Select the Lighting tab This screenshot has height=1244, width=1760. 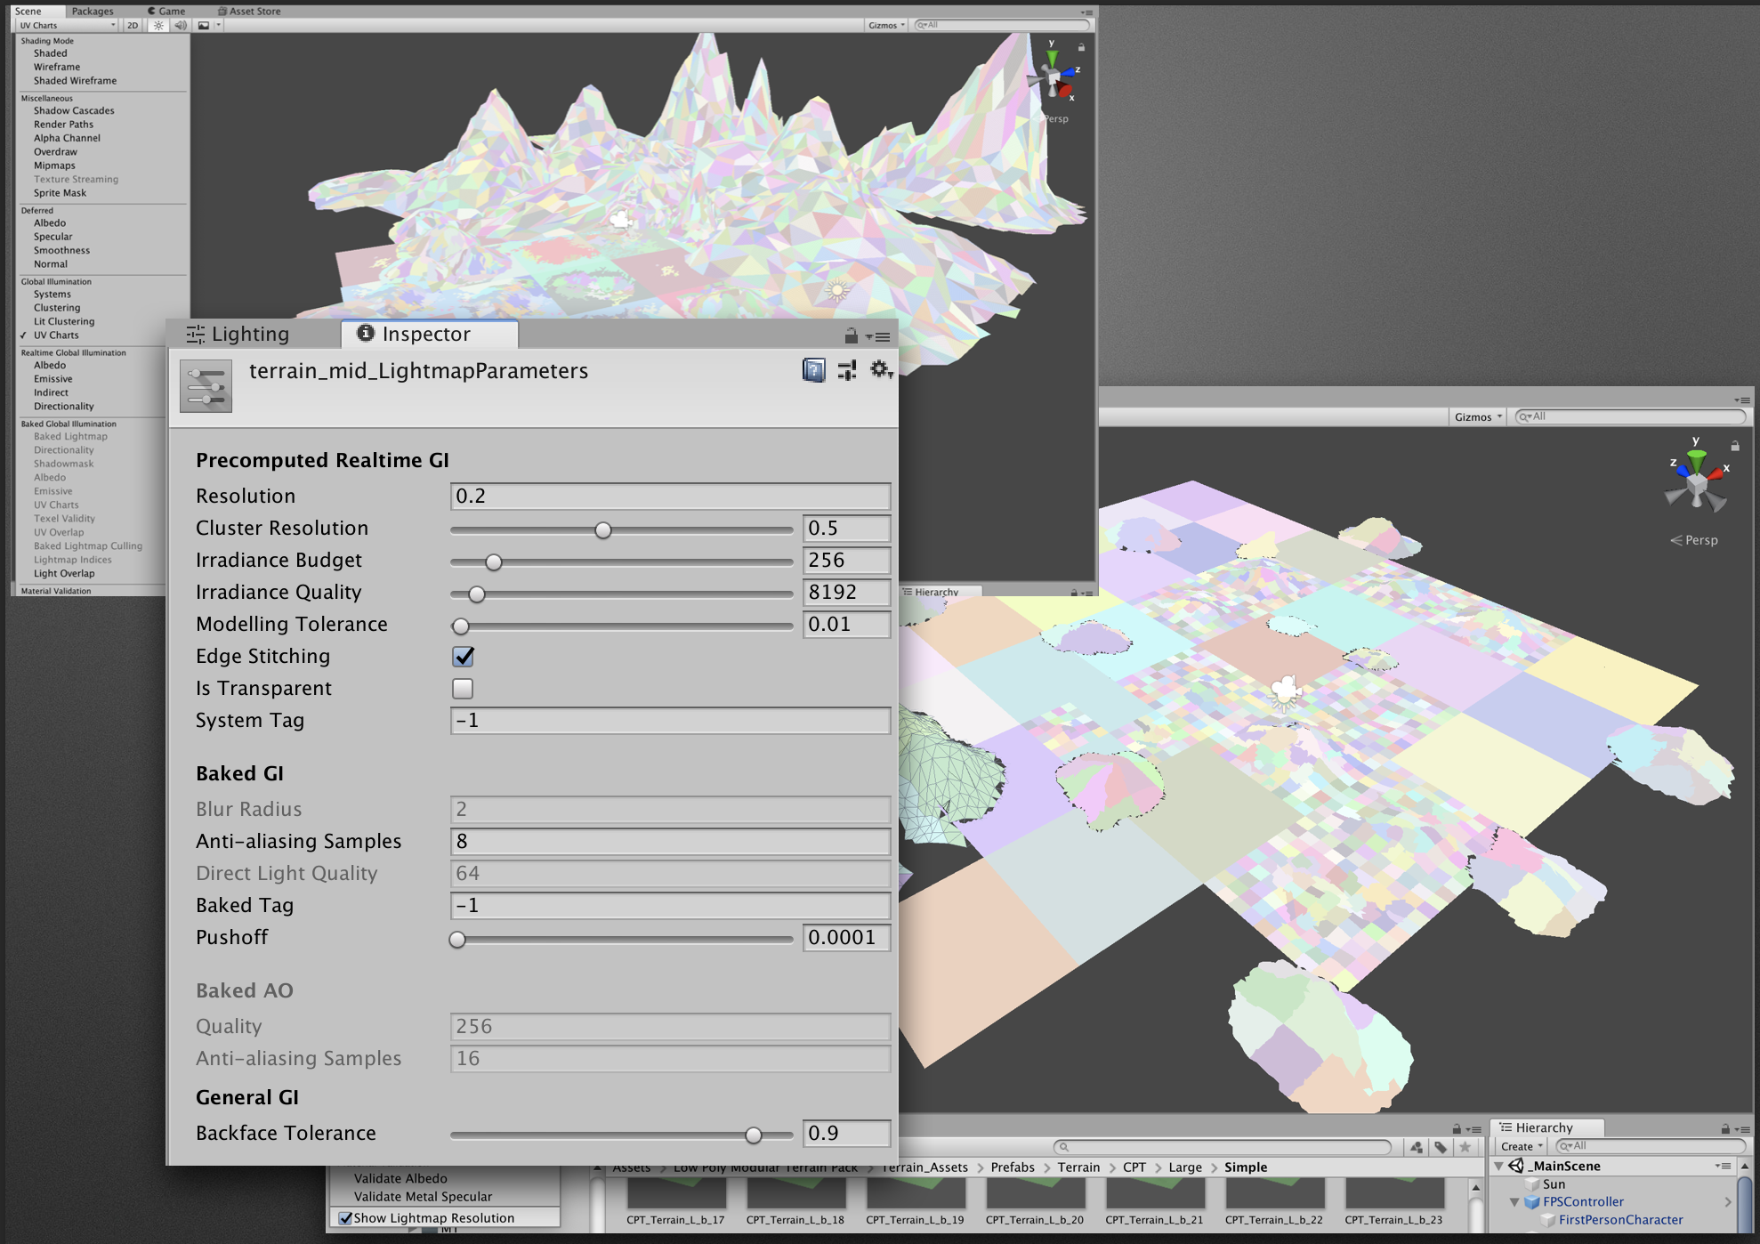tap(249, 335)
